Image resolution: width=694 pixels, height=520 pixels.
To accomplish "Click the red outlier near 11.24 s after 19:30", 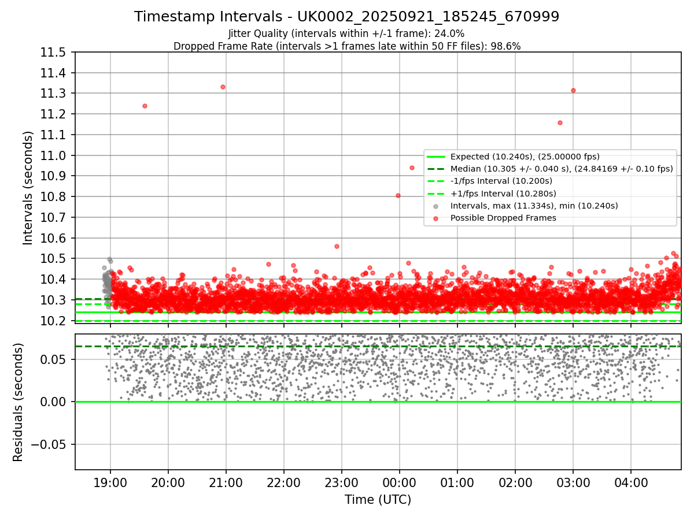I will coord(145,106).
